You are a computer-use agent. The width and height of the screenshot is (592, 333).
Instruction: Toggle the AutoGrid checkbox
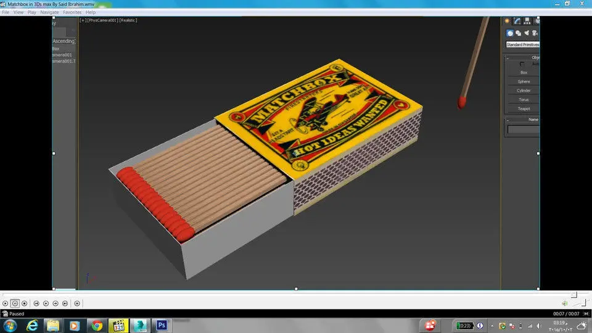pyautogui.click(x=522, y=64)
